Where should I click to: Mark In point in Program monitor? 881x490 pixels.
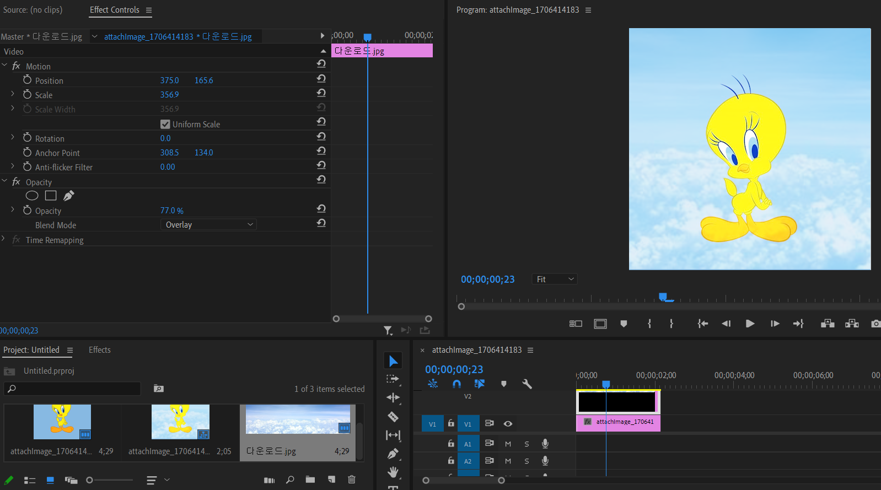click(649, 324)
